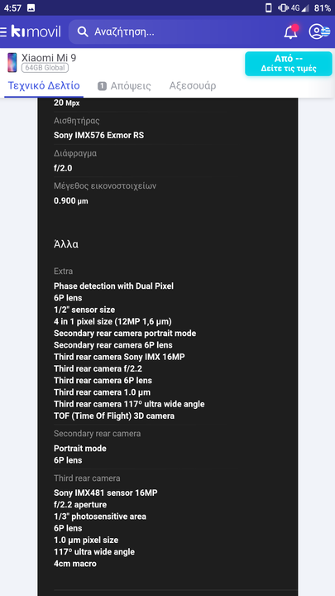Screen dimensions: 335x596
Task: Tap the Xiaomi Mi 9 phone thumbnail
Action: tap(12, 63)
